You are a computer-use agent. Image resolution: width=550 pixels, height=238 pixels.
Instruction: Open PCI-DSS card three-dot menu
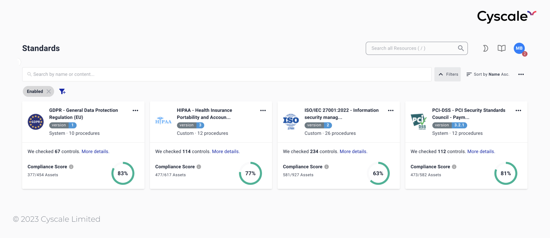(x=518, y=110)
